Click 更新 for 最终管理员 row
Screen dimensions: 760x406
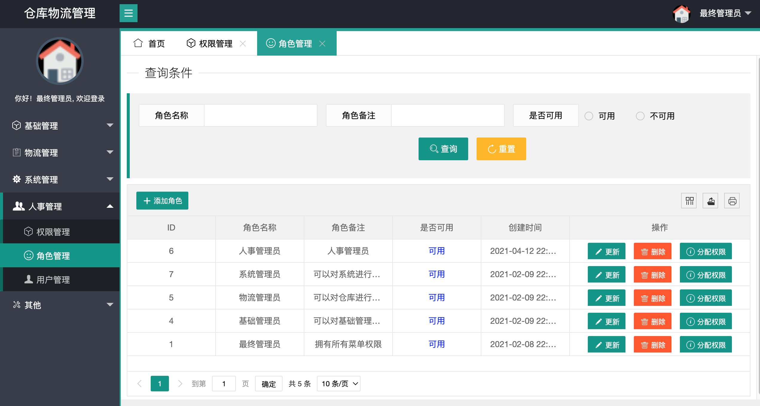tap(607, 344)
